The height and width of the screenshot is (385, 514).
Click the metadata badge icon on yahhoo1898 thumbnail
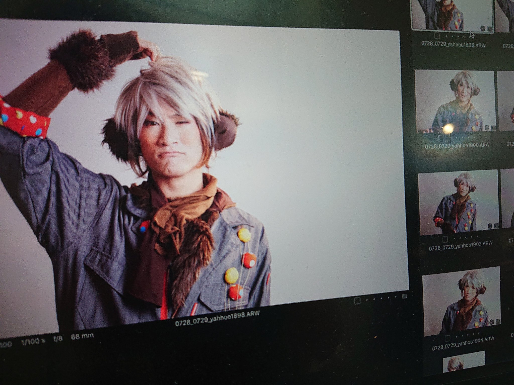[x=490, y=29]
